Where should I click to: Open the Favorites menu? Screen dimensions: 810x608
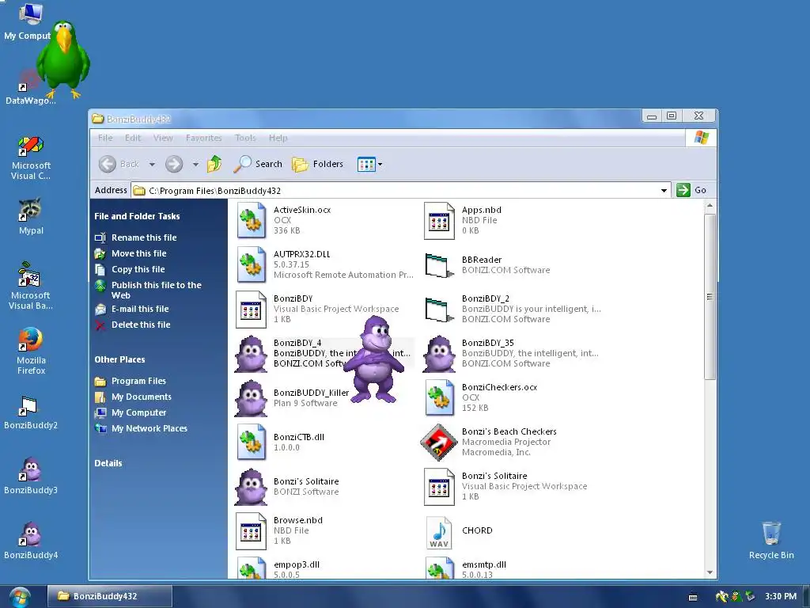(x=203, y=138)
